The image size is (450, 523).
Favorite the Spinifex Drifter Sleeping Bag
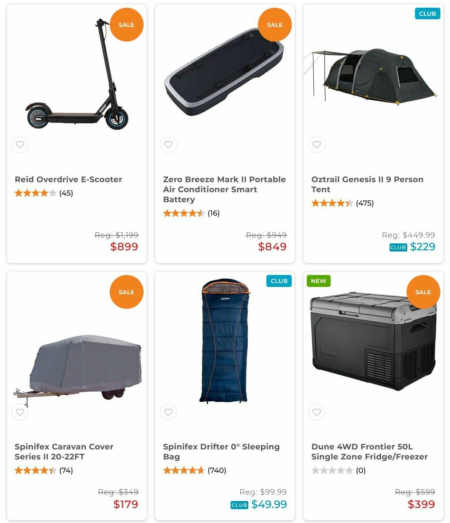coord(168,412)
